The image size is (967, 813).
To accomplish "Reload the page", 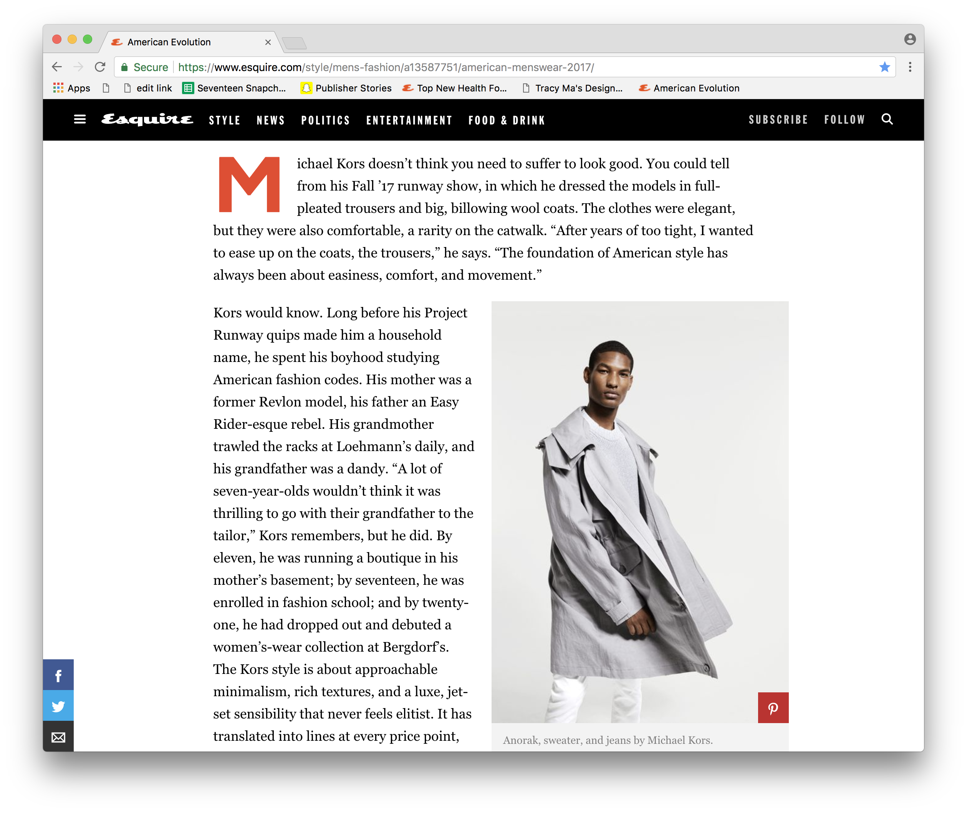I will point(100,67).
